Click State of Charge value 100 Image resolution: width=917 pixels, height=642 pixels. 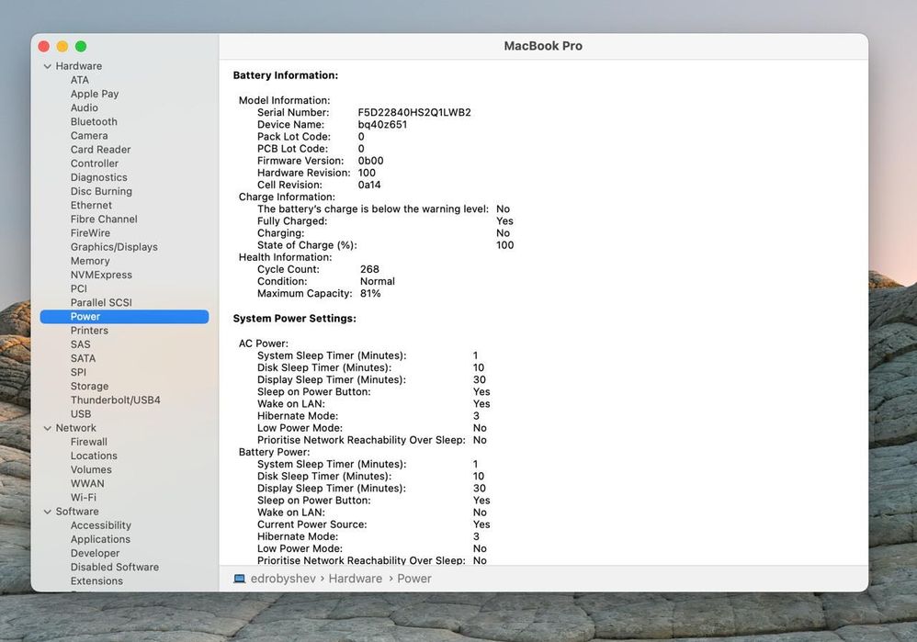504,245
